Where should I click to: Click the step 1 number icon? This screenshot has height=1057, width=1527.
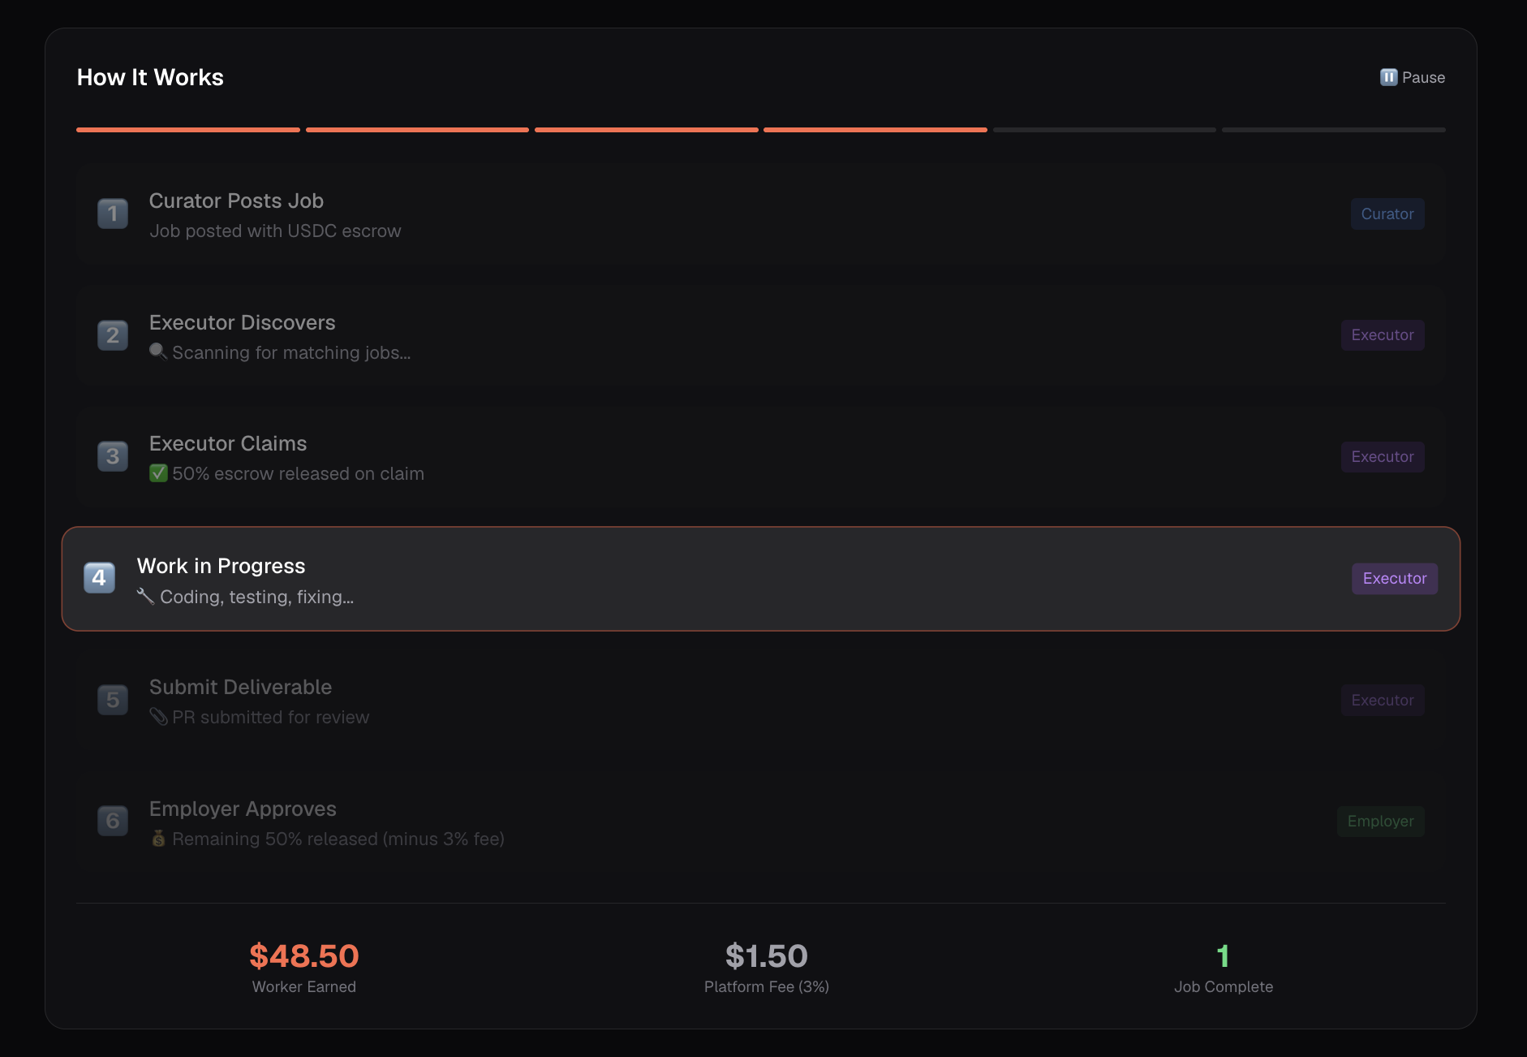[113, 214]
